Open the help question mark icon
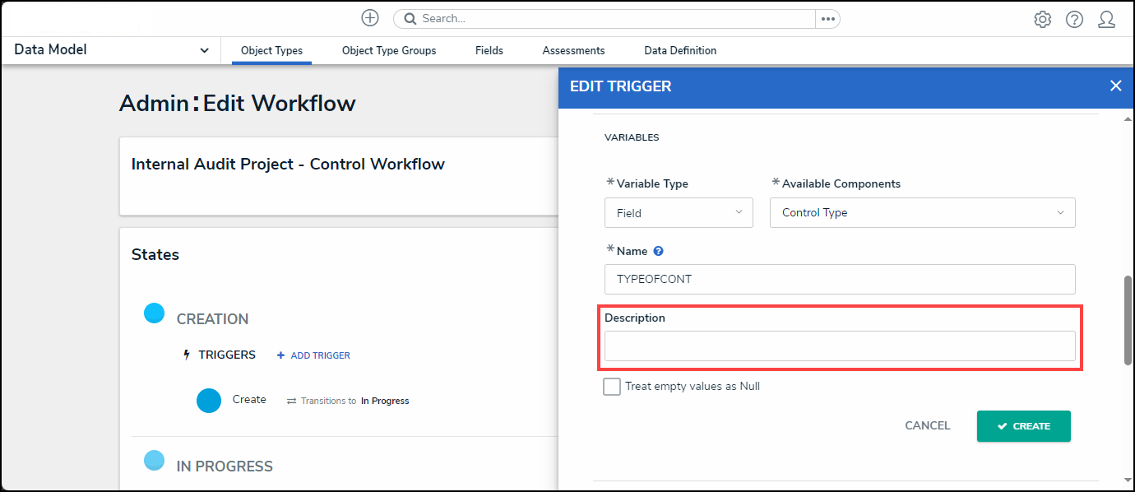 [1074, 19]
